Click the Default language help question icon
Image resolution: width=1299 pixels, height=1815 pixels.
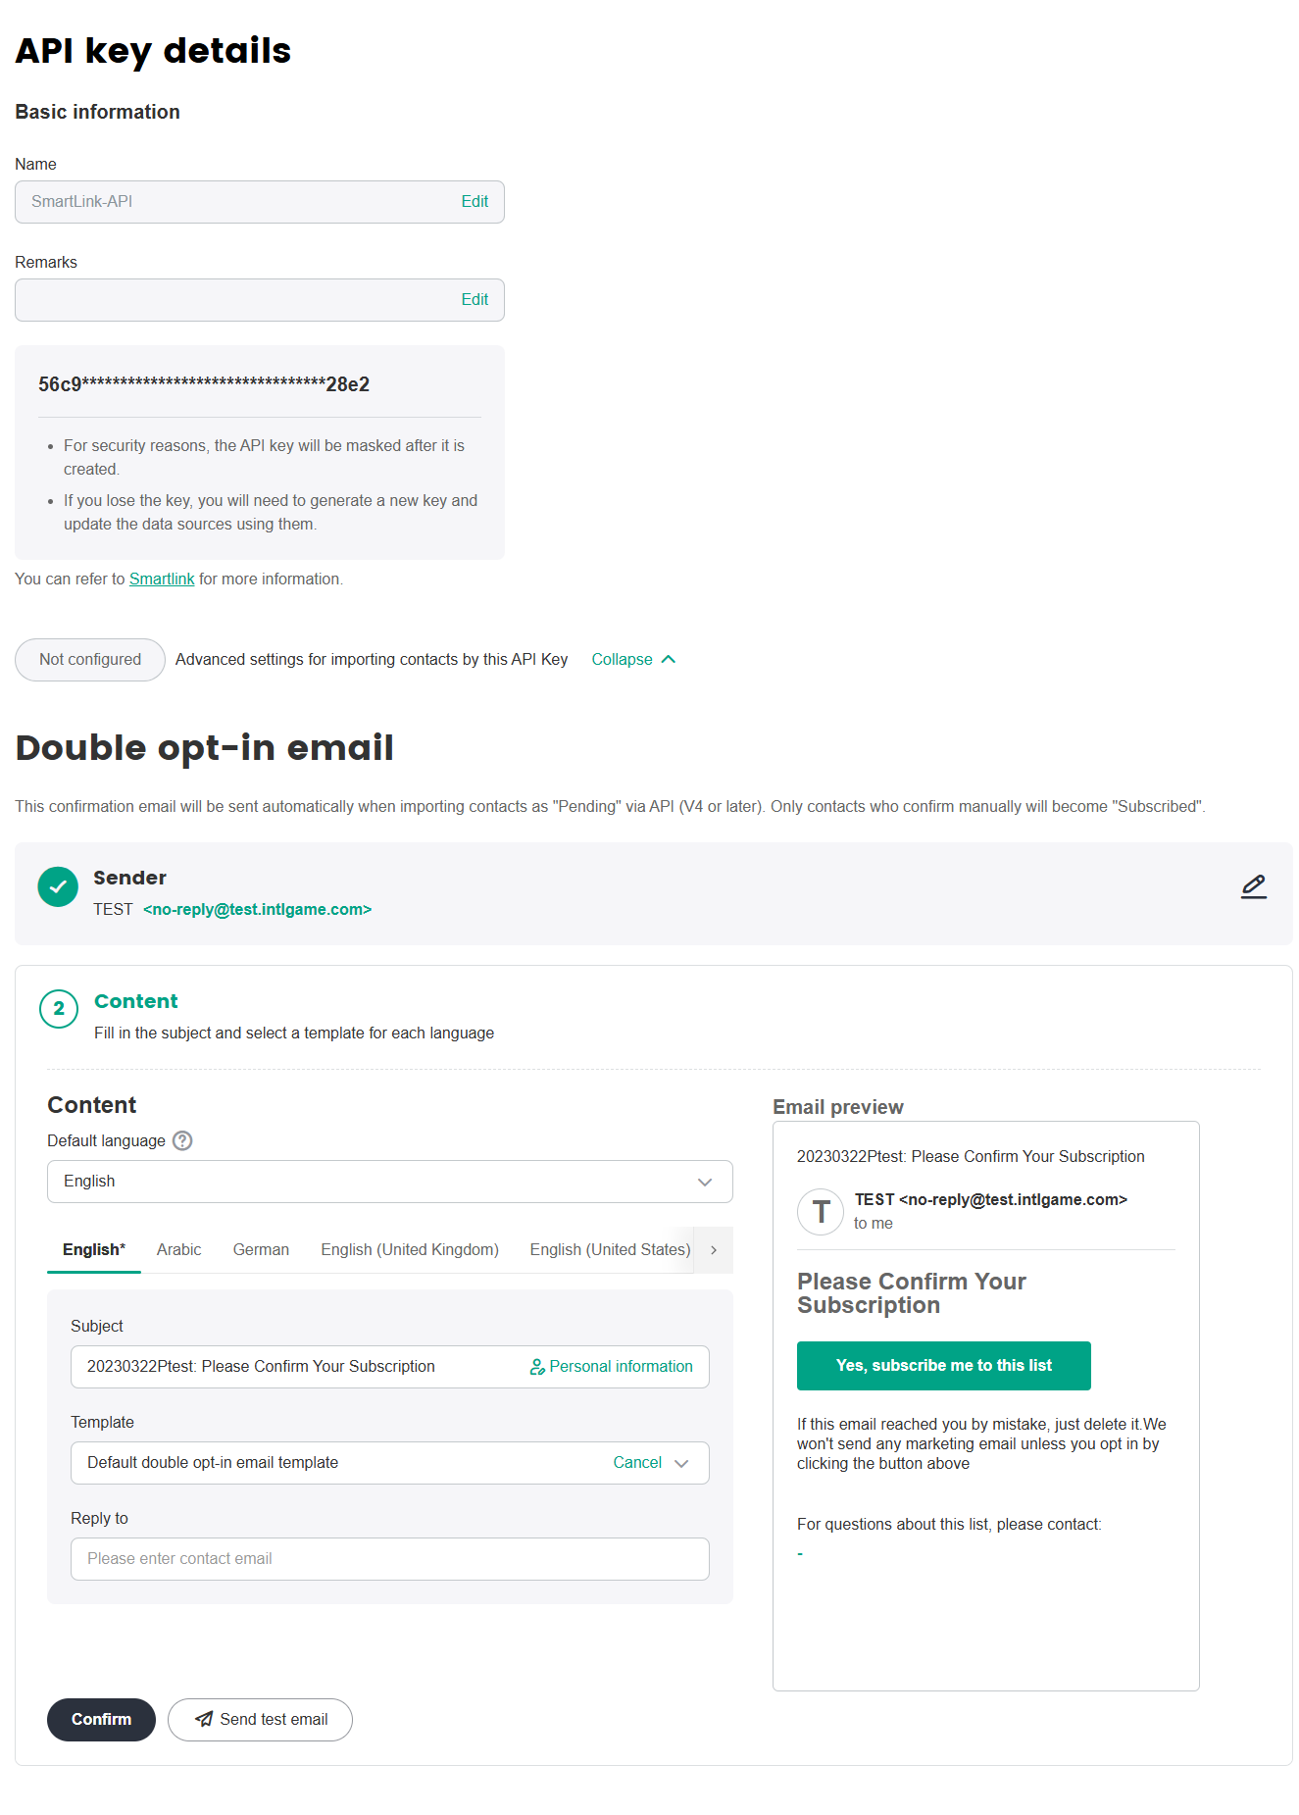click(182, 1140)
